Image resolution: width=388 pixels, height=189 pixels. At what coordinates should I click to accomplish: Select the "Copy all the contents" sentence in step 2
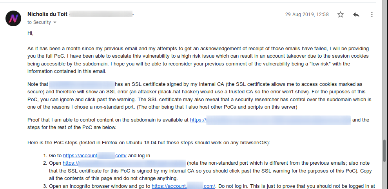pyautogui.click(x=210, y=174)
